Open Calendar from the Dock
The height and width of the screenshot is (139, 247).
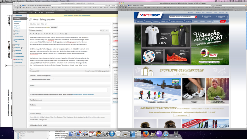[91, 134]
